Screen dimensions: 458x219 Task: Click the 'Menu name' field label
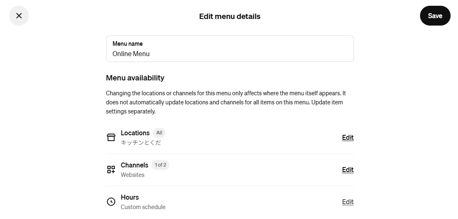tap(128, 44)
